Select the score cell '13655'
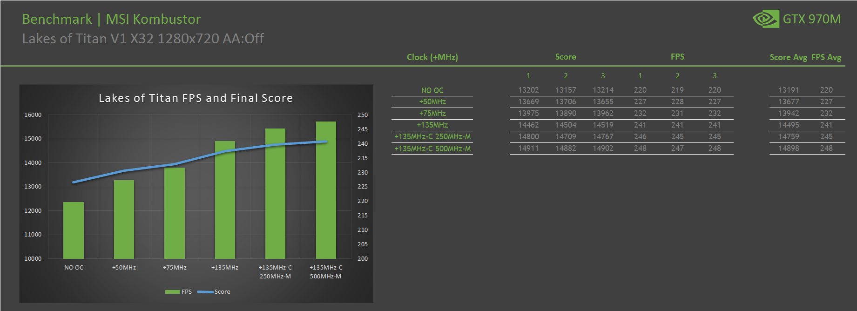Image resolution: width=857 pixels, height=311 pixels. click(x=603, y=102)
